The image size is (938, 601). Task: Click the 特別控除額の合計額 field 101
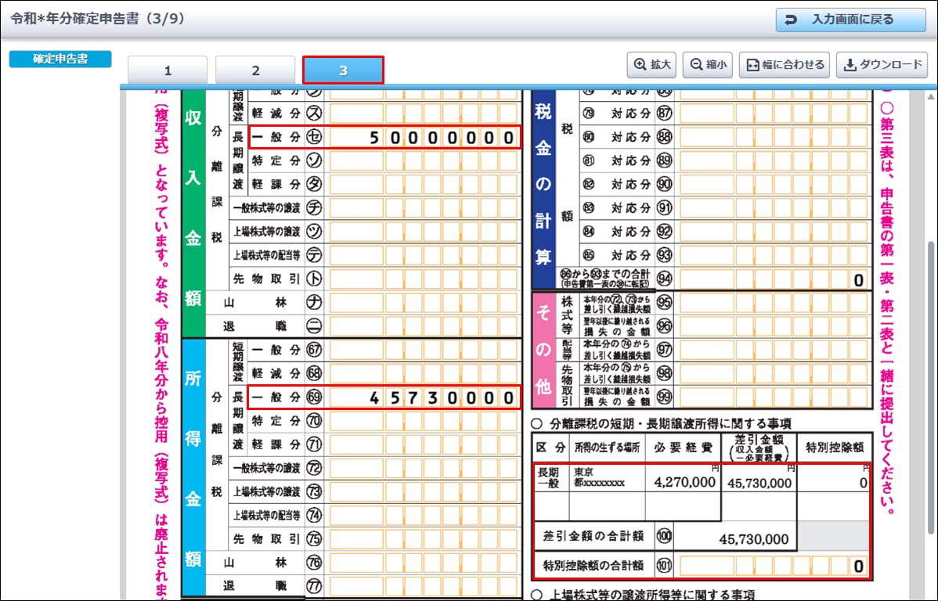tap(774, 565)
